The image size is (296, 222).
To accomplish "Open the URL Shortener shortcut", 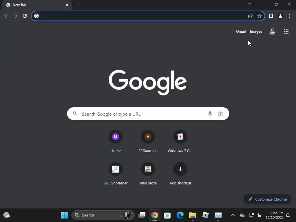I will coord(116,174).
